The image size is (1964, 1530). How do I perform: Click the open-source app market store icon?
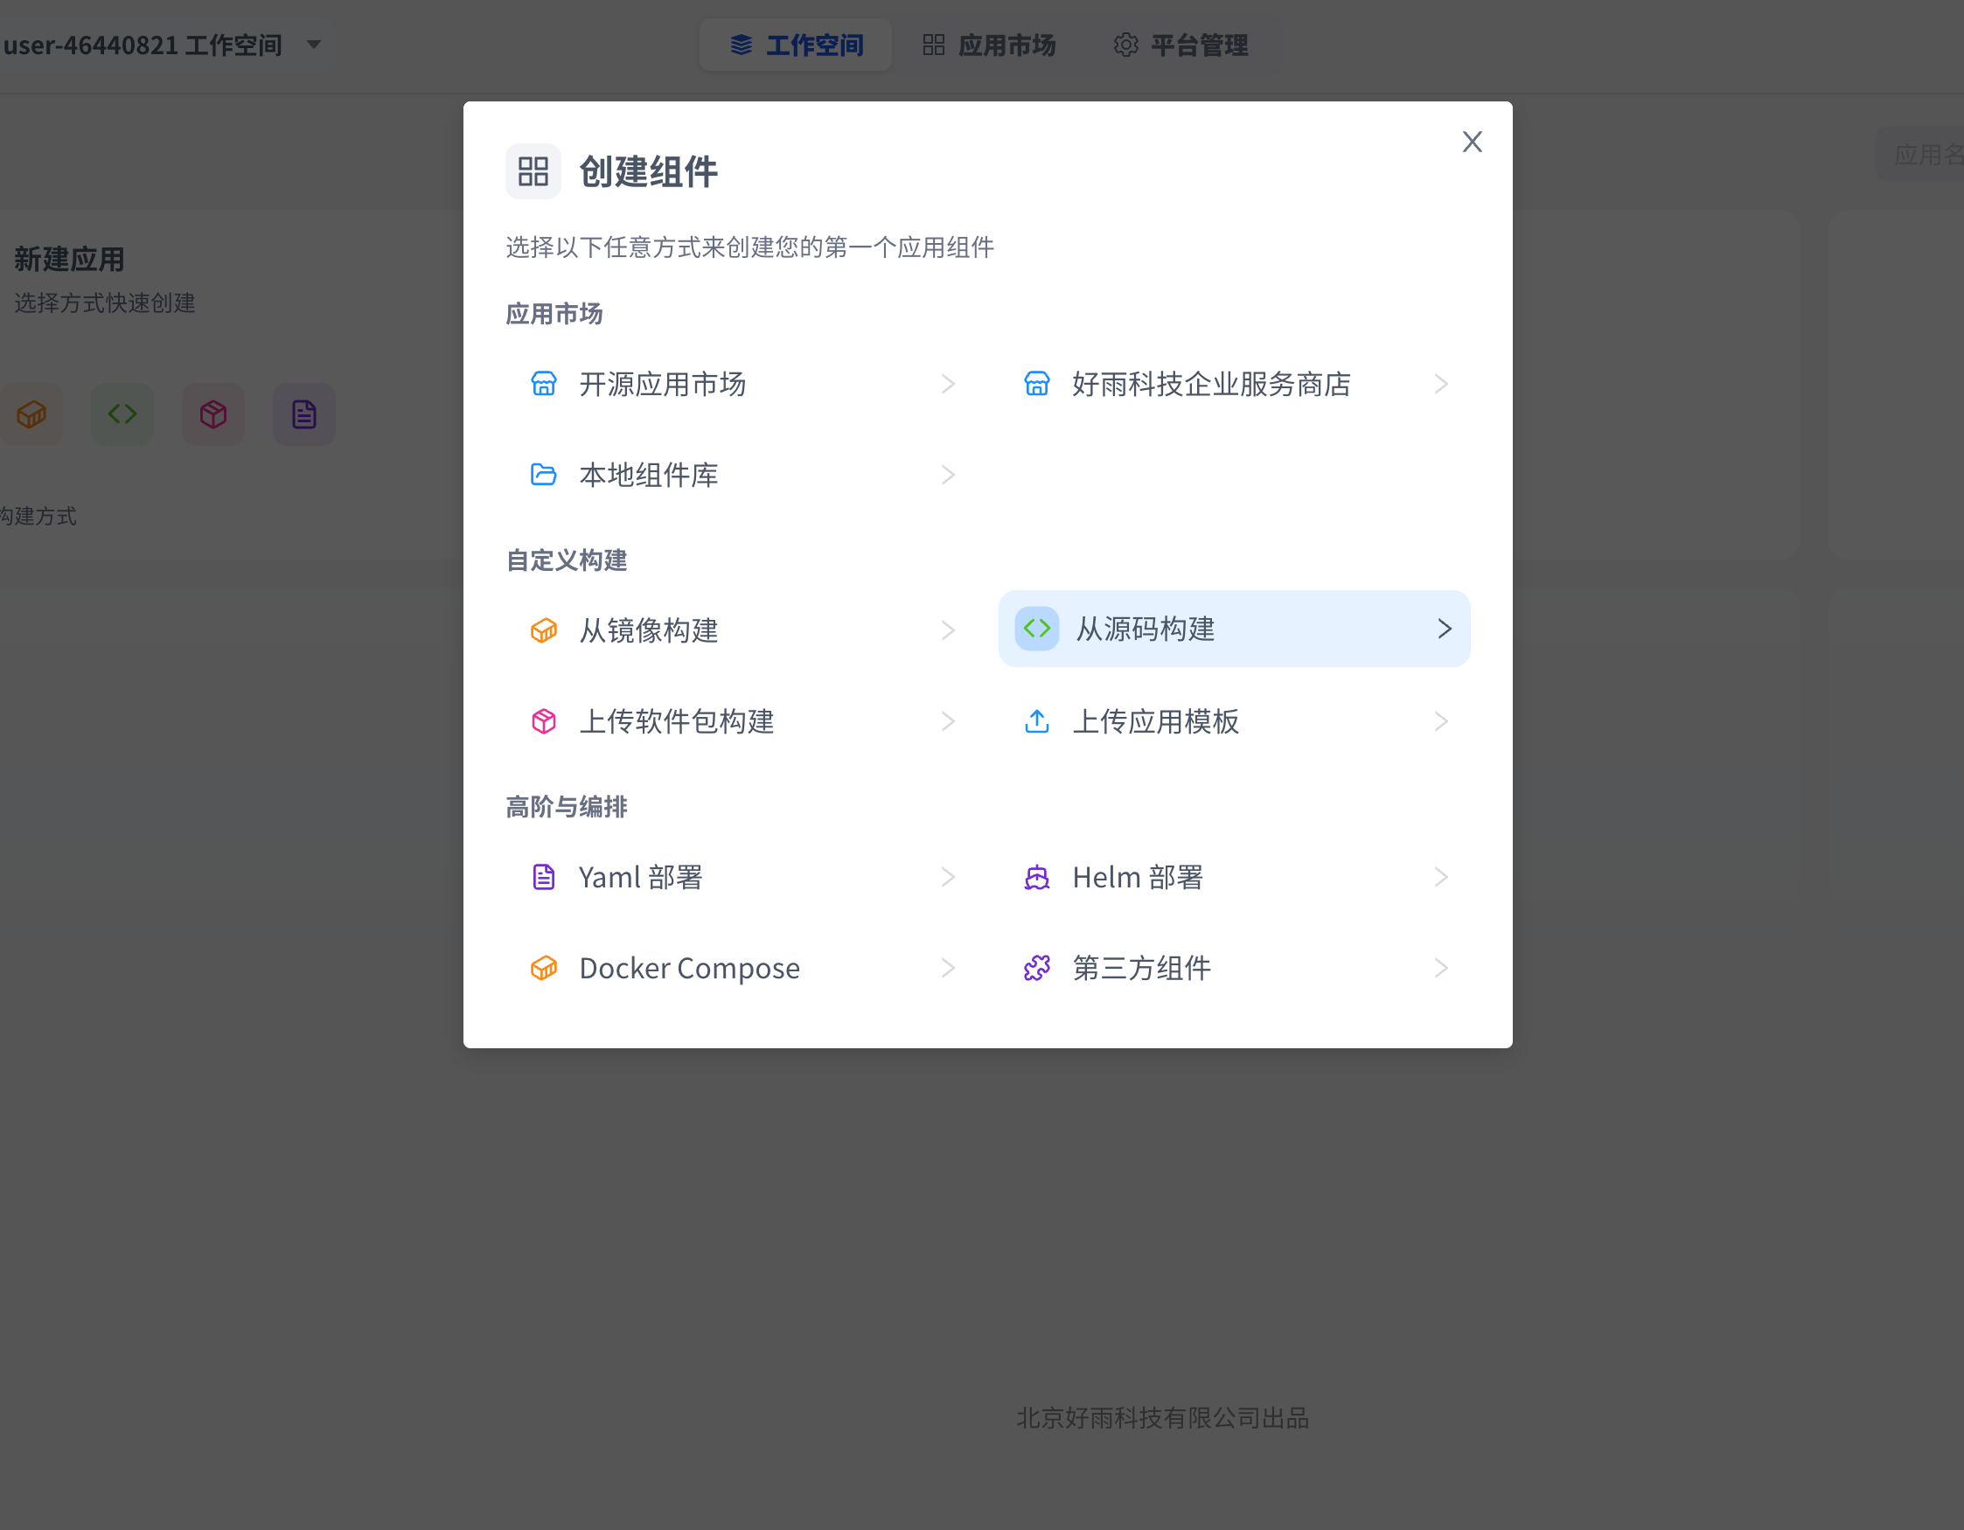(543, 384)
